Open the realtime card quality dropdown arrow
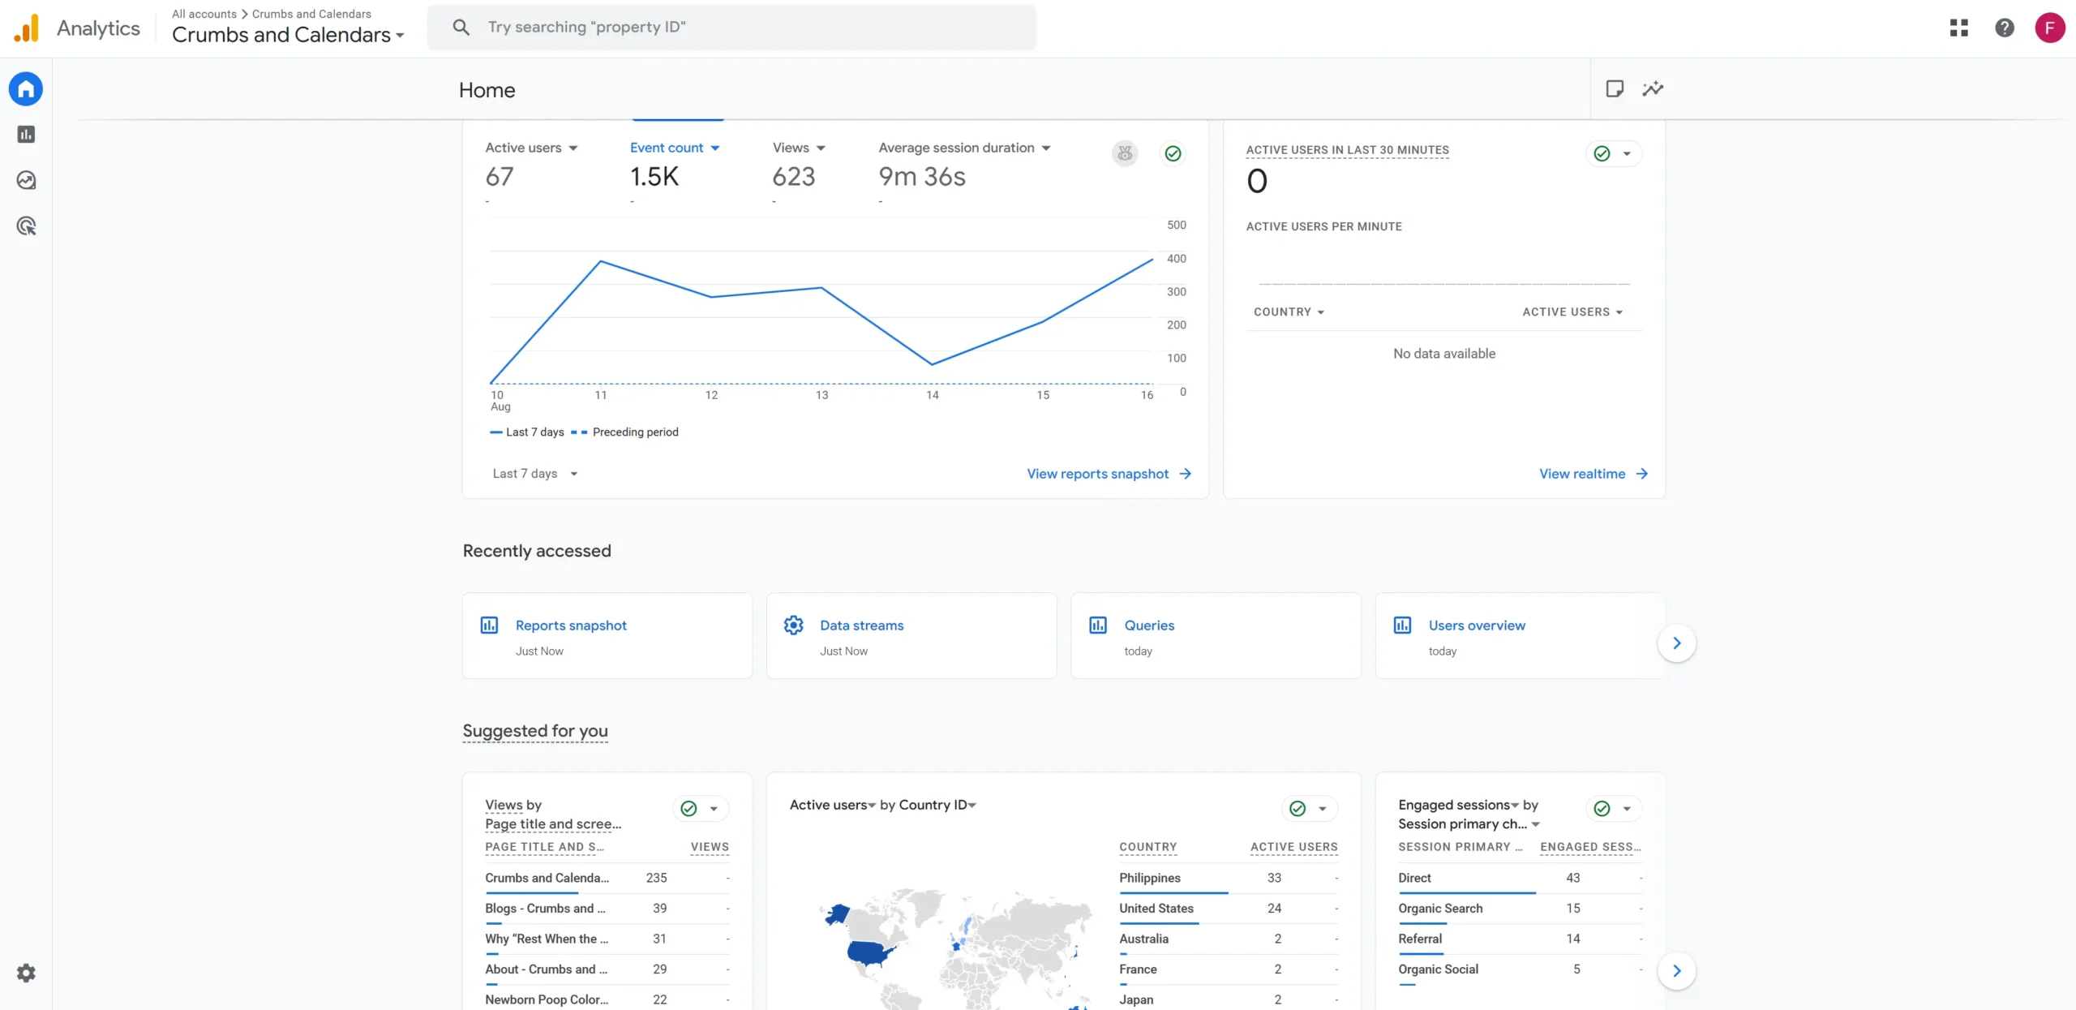Screen dimensions: 2076x1010 click(x=1627, y=153)
